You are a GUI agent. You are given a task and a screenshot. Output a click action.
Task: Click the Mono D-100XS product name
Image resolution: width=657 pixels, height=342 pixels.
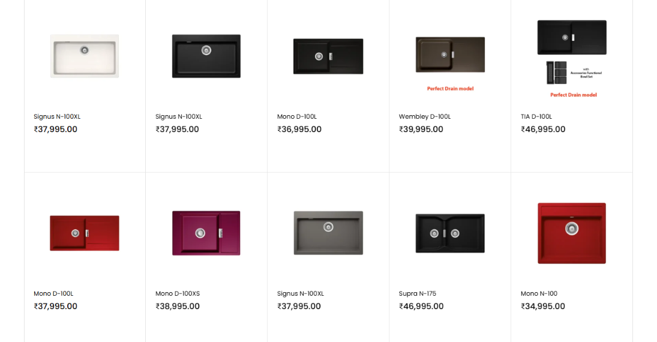178,293
